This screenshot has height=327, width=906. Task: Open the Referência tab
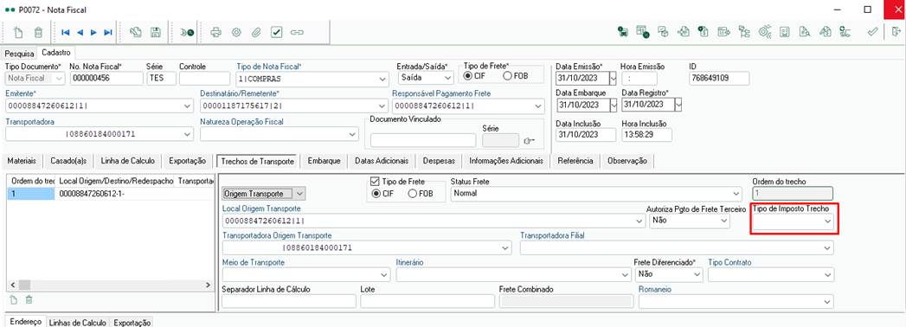tap(575, 161)
